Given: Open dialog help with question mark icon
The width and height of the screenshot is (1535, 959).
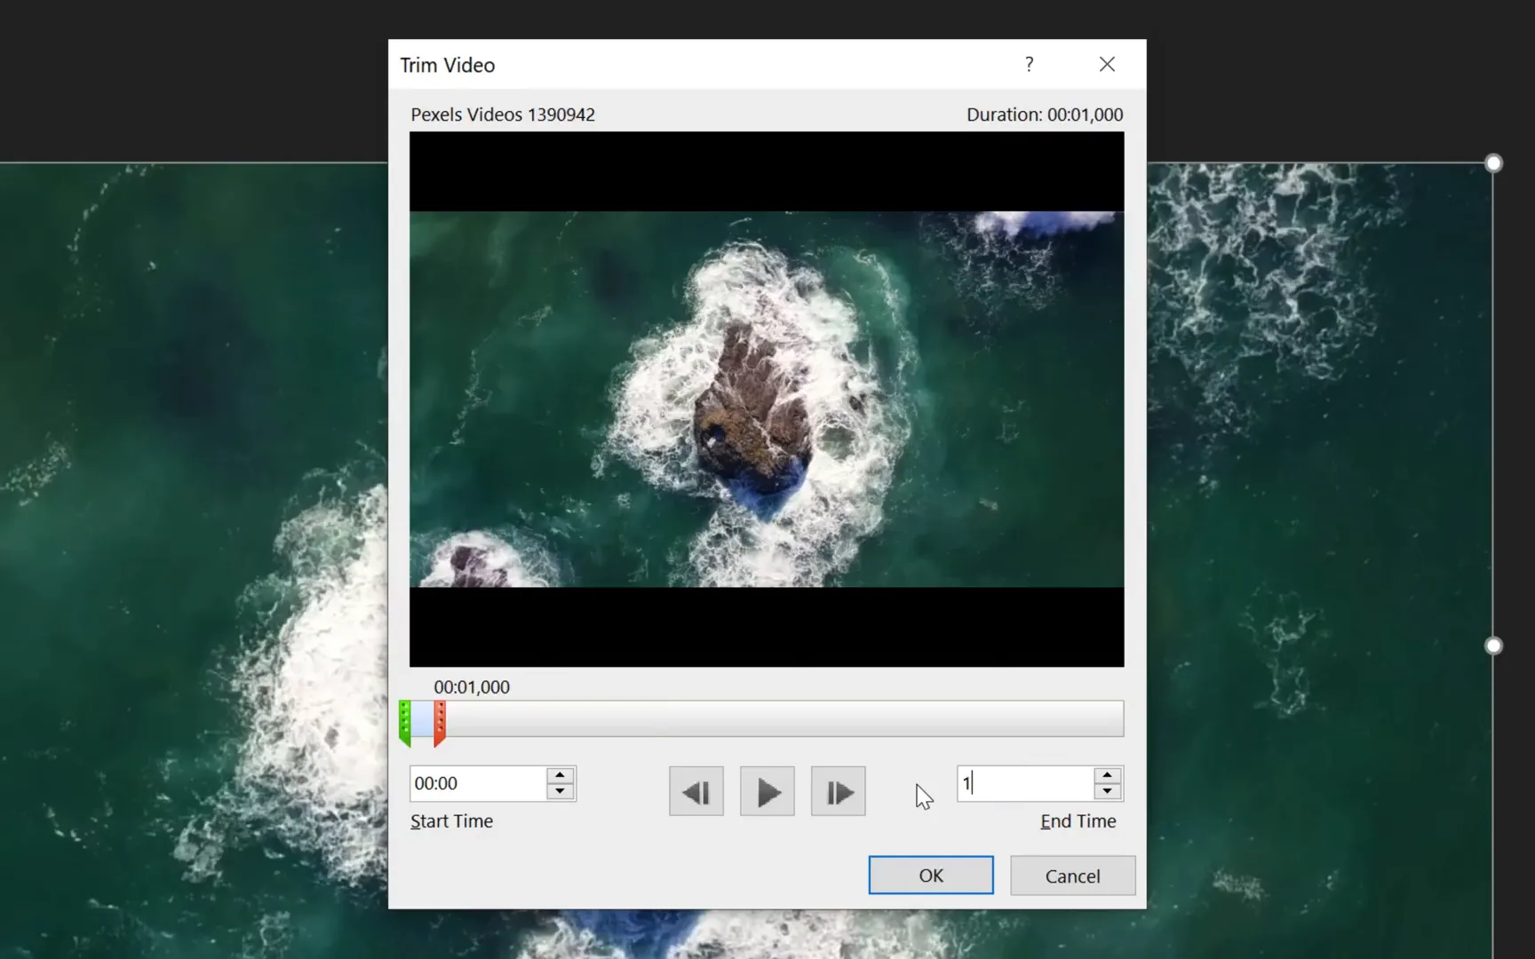Looking at the screenshot, I should pos(1029,64).
